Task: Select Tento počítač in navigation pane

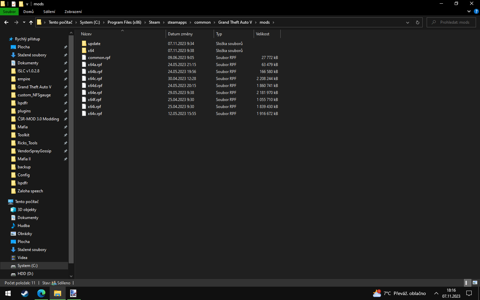Action: coord(27,202)
